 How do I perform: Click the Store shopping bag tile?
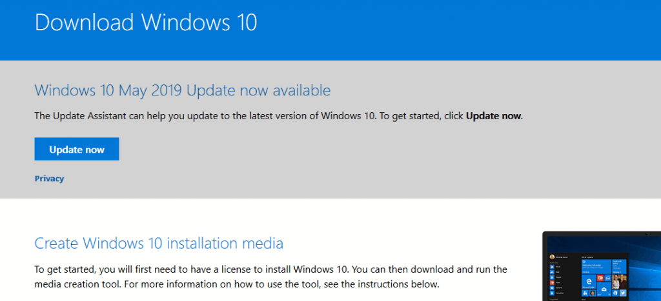[615, 293]
